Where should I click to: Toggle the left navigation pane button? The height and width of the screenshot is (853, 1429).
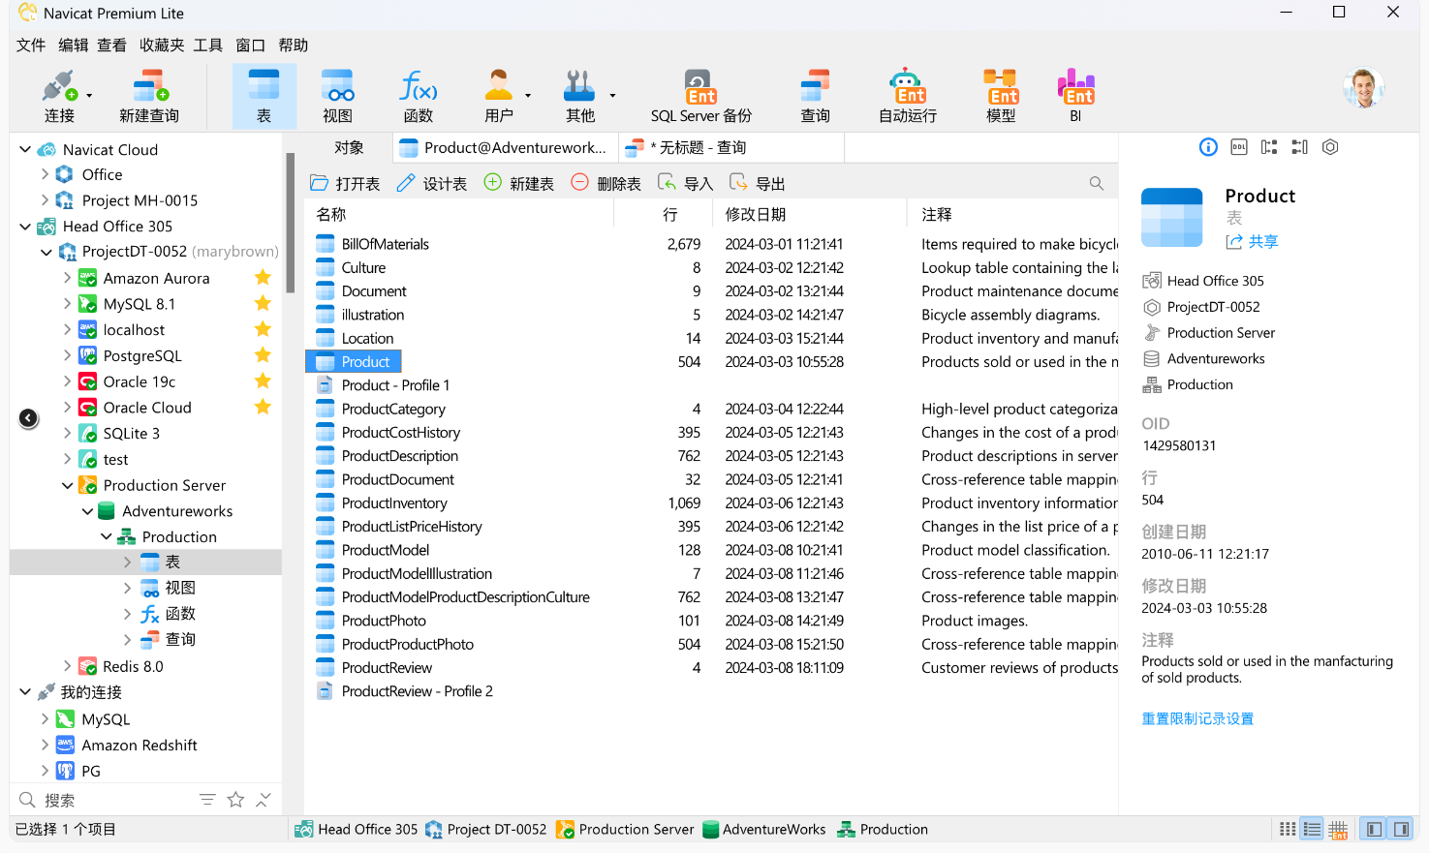pyautogui.click(x=1374, y=829)
